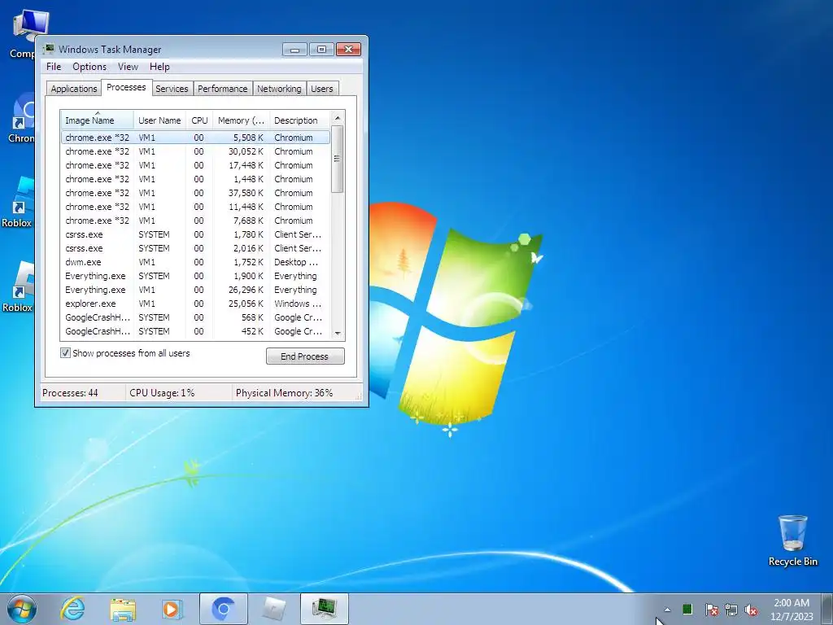Open the Start menu orb
Viewport: 833px width, 625px height.
22,609
